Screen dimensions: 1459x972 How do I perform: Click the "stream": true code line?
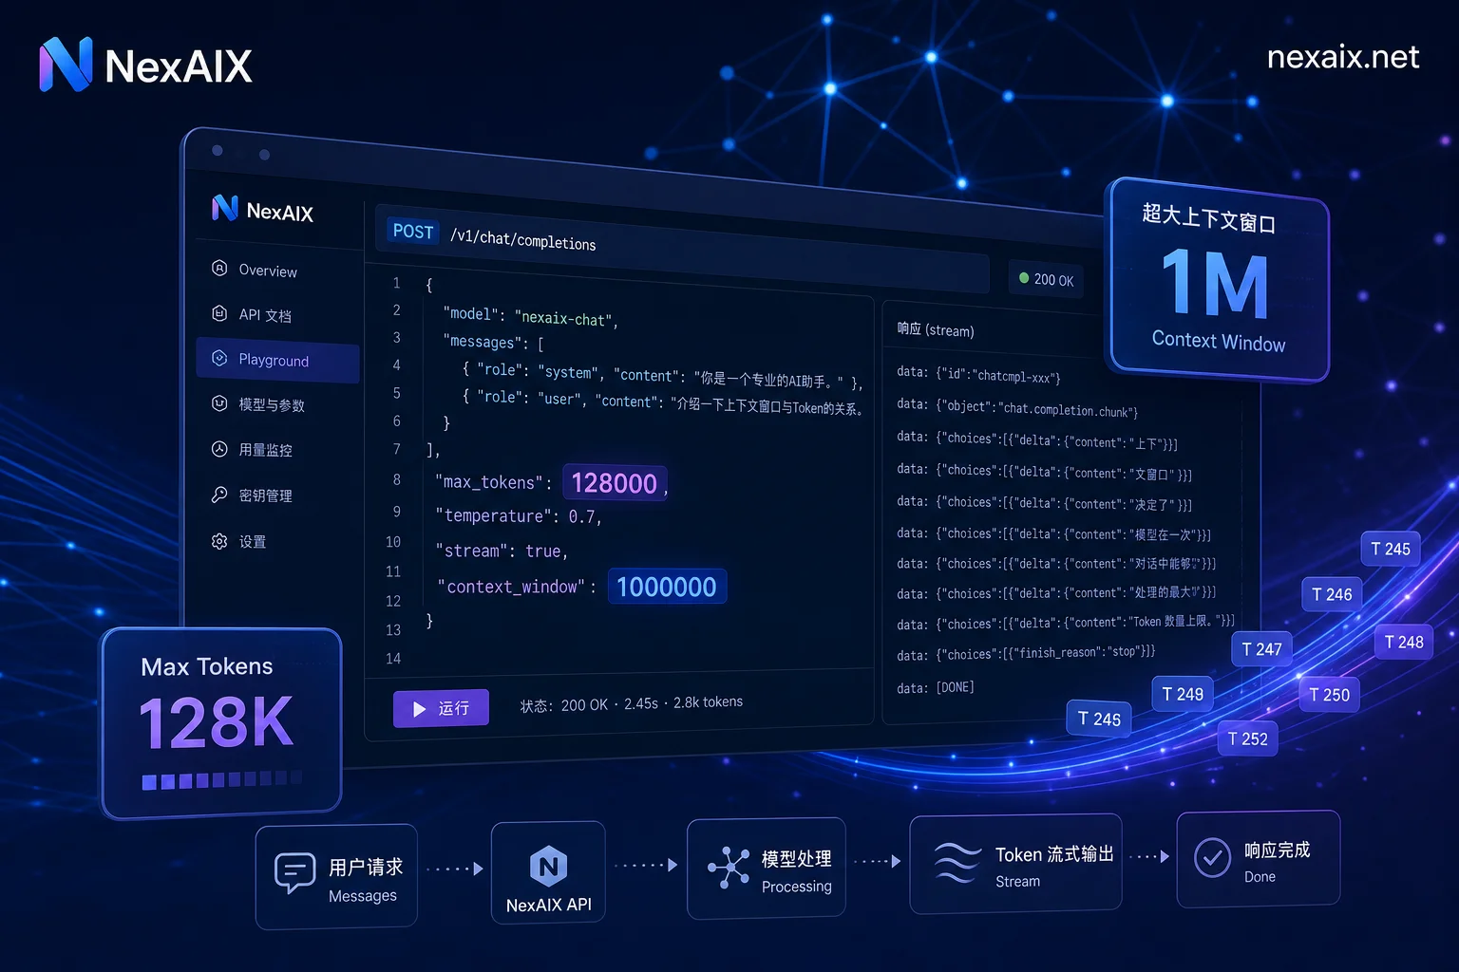click(502, 551)
